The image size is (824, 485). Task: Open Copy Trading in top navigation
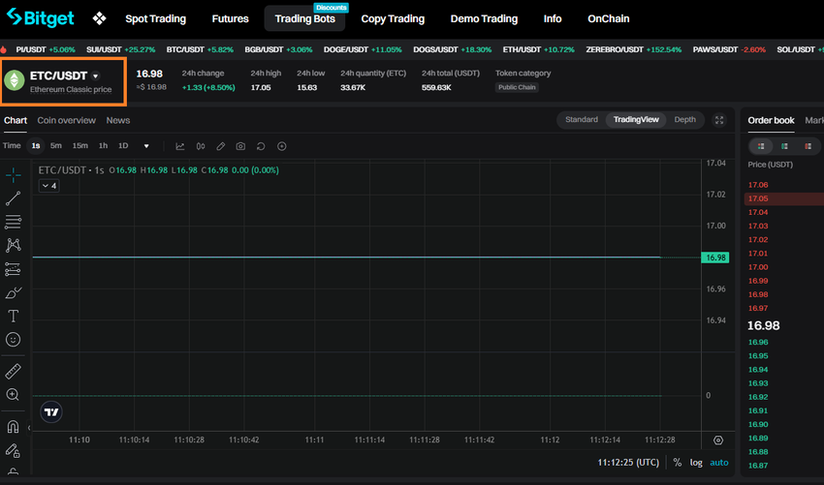click(x=393, y=18)
